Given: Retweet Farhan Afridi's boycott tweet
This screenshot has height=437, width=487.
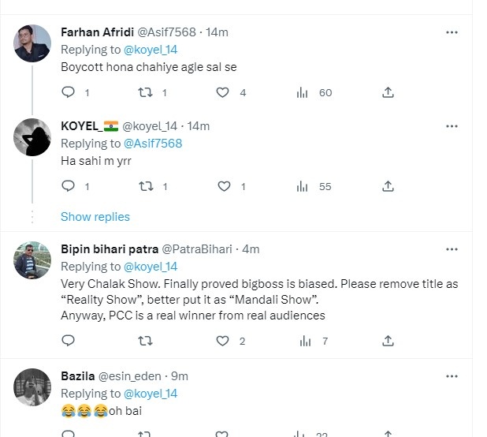Looking at the screenshot, I should [145, 92].
